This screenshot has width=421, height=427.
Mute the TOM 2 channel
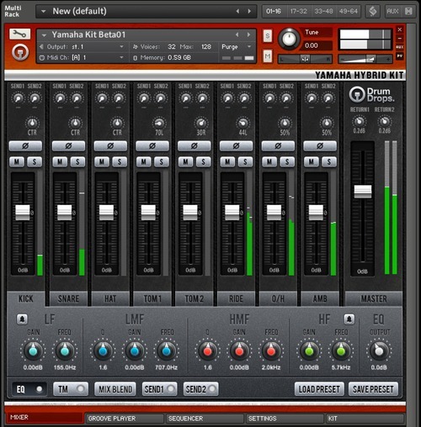(185, 161)
